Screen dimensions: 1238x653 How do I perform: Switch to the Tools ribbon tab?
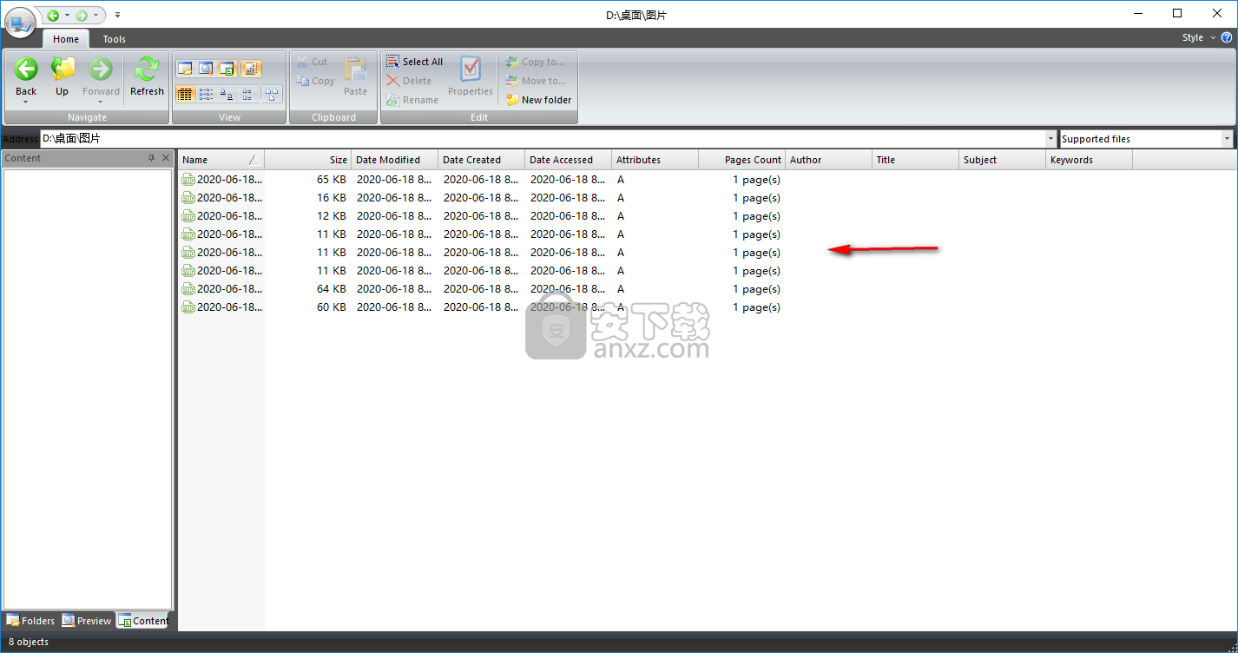[114, 39]
